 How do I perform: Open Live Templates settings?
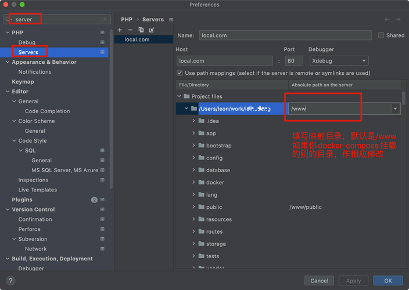pyautogui.click(x=38, y=190)
